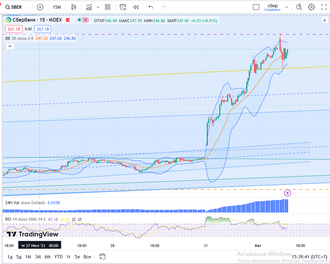Undo the last chart action
Viewport: 330px width, 264px height.
coord(151,7)
